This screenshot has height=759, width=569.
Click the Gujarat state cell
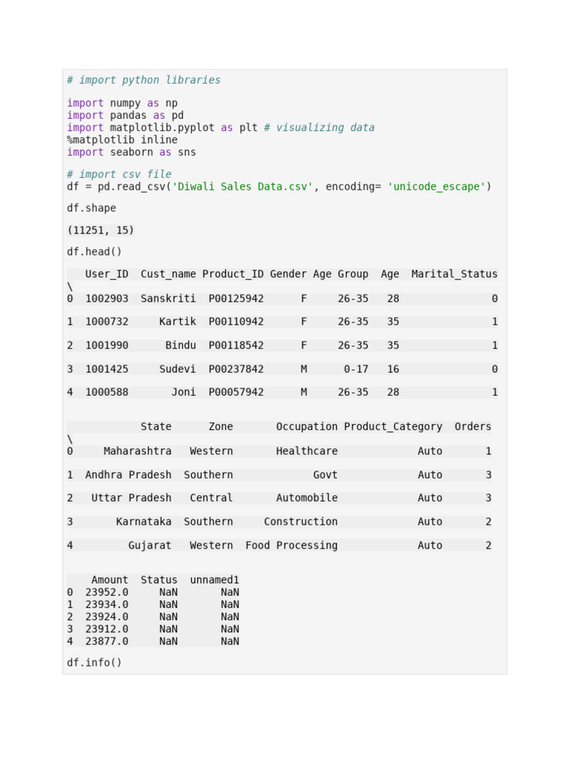tap(150, 546)
